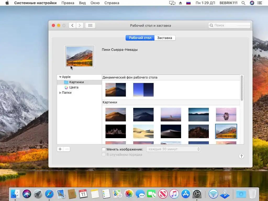268x201 pixels.
Task: Select the Рабочий стол tab
Action: (x=140, y=38)
